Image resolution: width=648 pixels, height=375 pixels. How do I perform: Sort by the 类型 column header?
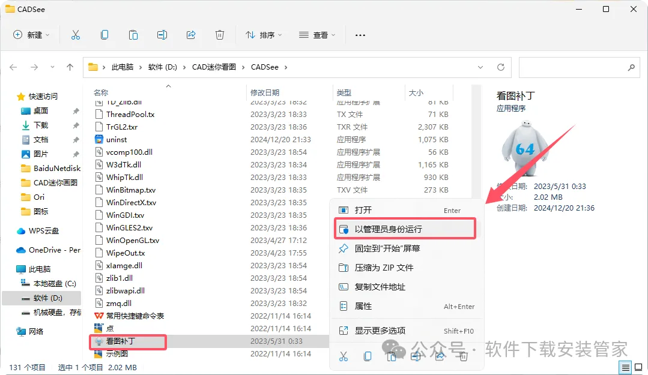click(344, 93)
